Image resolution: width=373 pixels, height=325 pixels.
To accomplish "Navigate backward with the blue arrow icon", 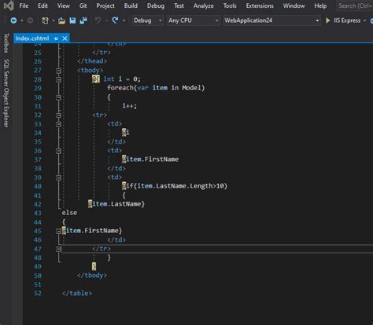I will click(13, 20).
